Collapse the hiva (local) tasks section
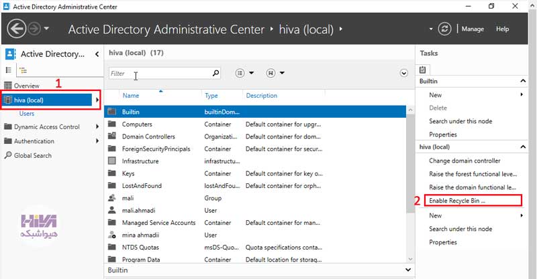The width and height of the screenshot is (537, 279). 523,147
